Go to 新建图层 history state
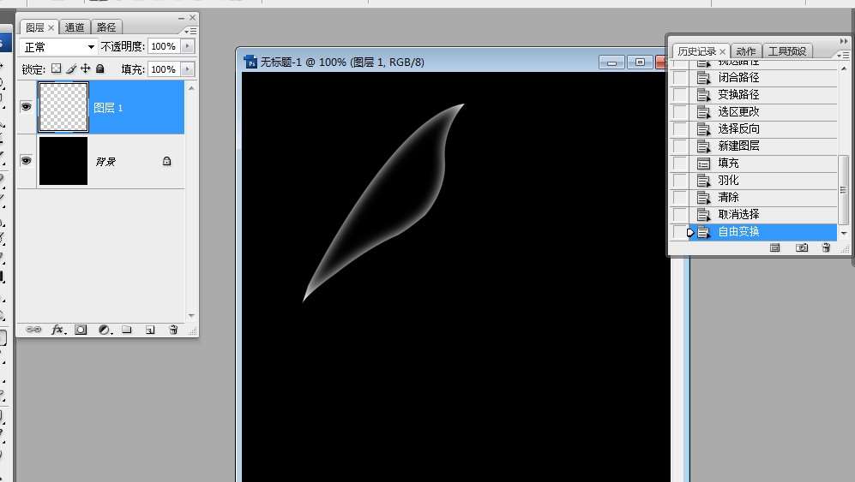 763,146
